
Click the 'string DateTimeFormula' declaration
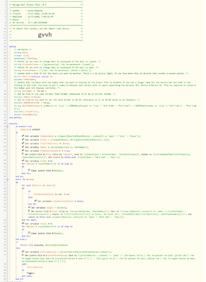point(105,107)
